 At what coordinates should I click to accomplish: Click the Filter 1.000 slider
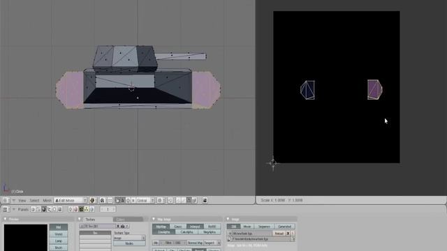tap(173, 243)
